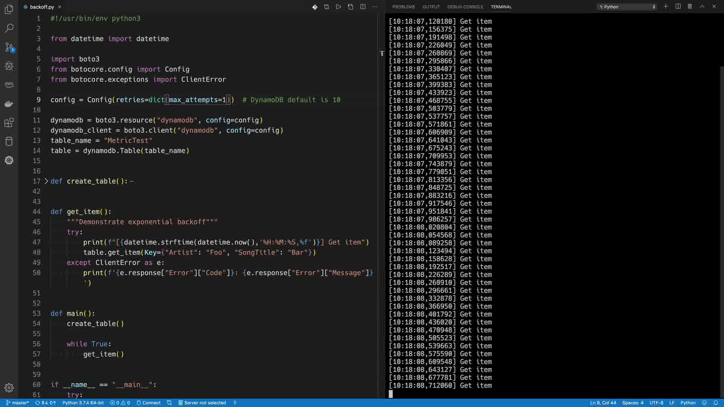Maximize terminal panel with up chevron
724x407 pixels.
[x=702, y=6]
